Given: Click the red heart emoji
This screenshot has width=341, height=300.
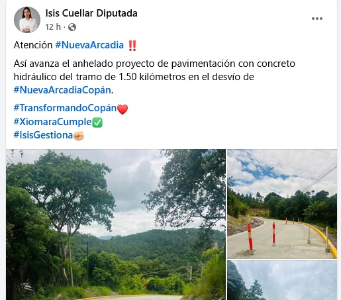Looking at the screenshot, I should (x=122, y=109).
